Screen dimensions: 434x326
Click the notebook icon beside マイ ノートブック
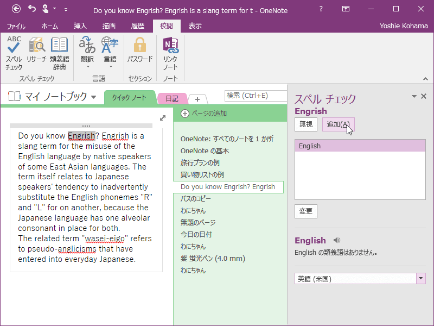coord(15,96)
